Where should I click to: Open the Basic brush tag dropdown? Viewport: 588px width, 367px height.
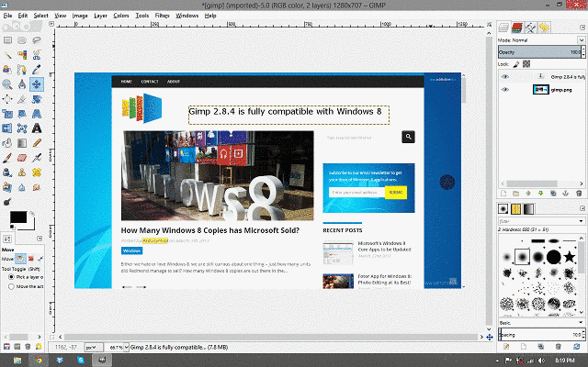click(x=582, y=322)
